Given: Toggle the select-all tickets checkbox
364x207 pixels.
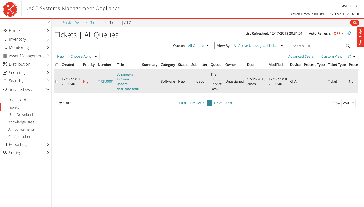Looking at the screenshot, I should click(x=57, y=65).
